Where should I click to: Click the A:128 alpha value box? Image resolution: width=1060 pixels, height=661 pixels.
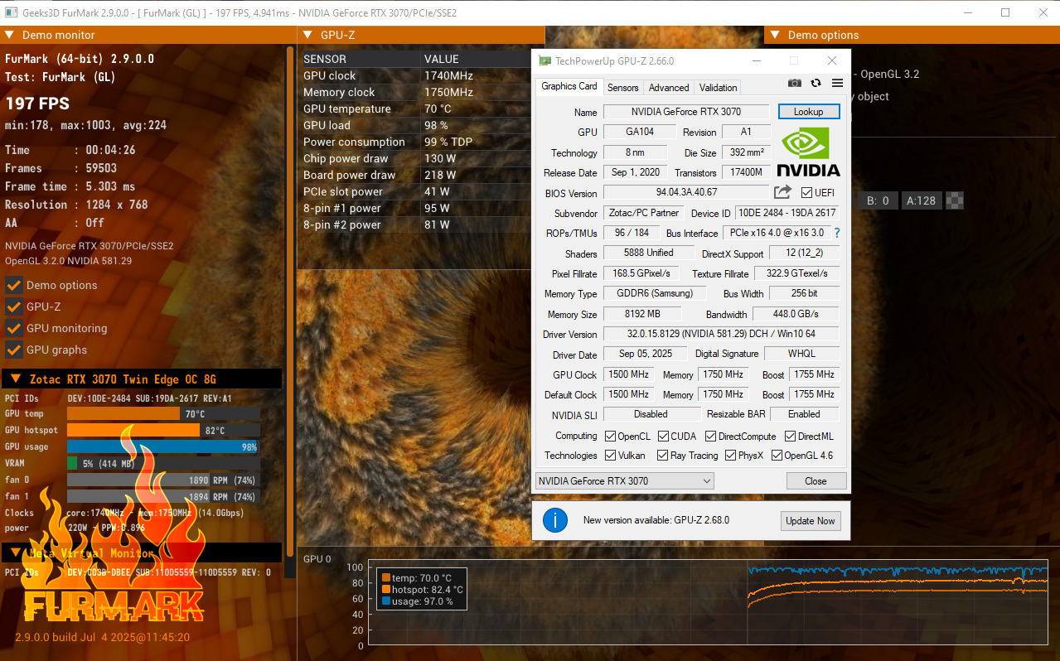(922, 200)
